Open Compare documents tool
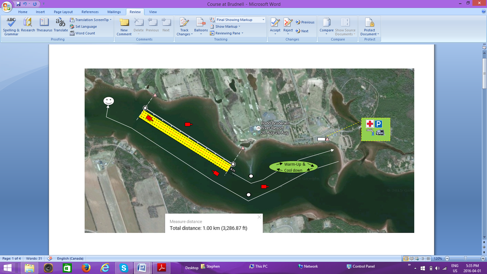This screenshot has height=274, width=487. point(327,26)
